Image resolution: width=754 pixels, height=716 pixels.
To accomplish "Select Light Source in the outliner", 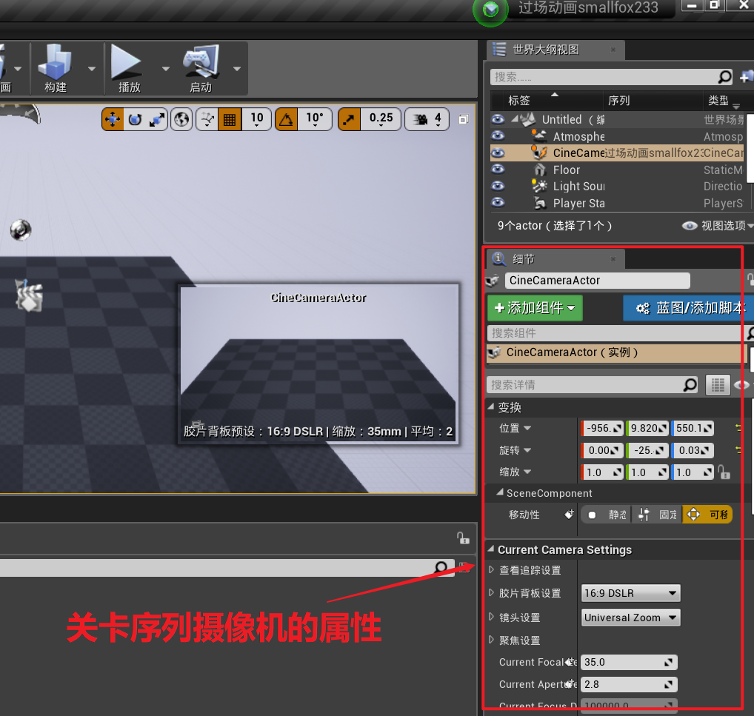I will (x=579, y=186).
